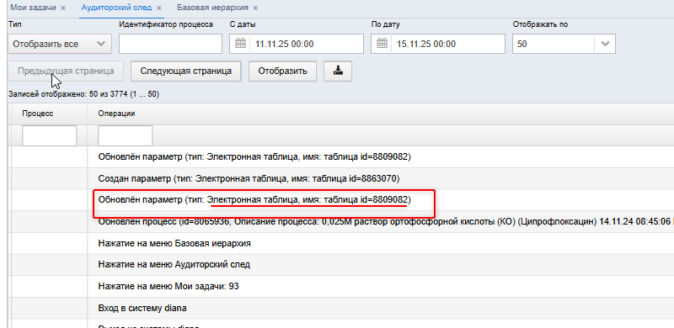Click the 'Записей отображено: 50 из 3774' label
This screenshot has width=674, height=328.
(83, 94)
